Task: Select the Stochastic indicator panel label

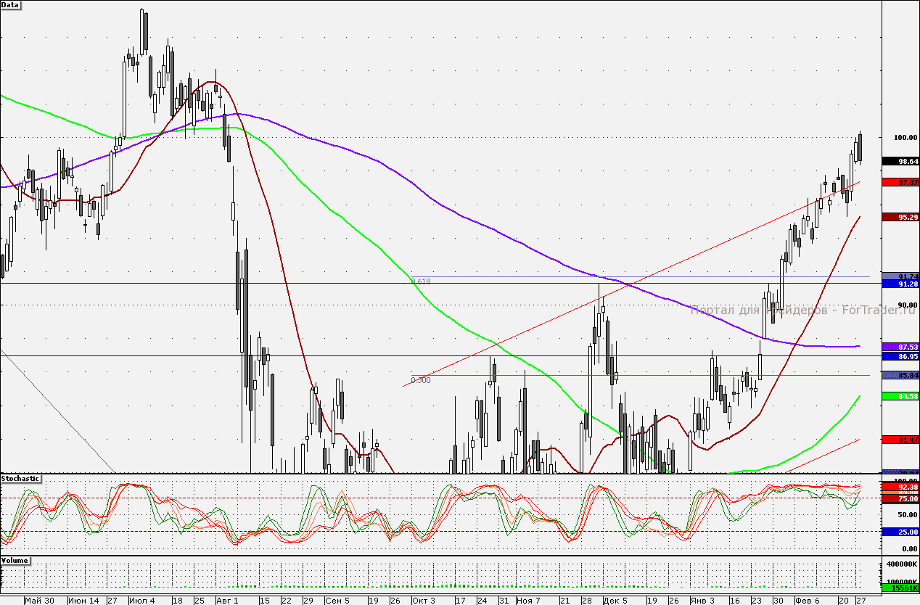Action: click(21, 479)
